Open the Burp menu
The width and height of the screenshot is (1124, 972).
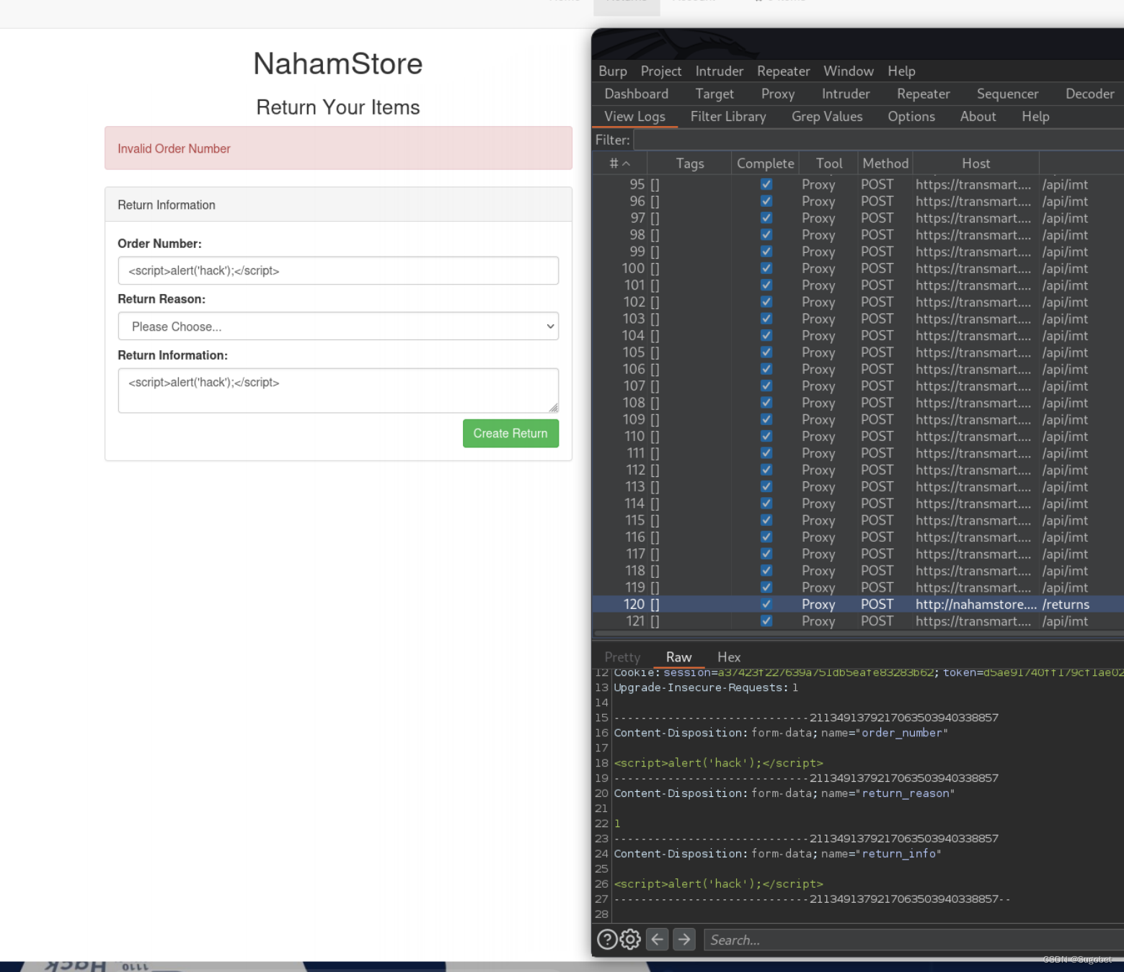point(613,71)
